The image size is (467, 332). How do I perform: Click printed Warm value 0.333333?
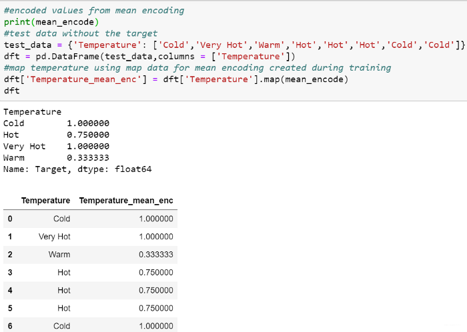click(88, 158)
